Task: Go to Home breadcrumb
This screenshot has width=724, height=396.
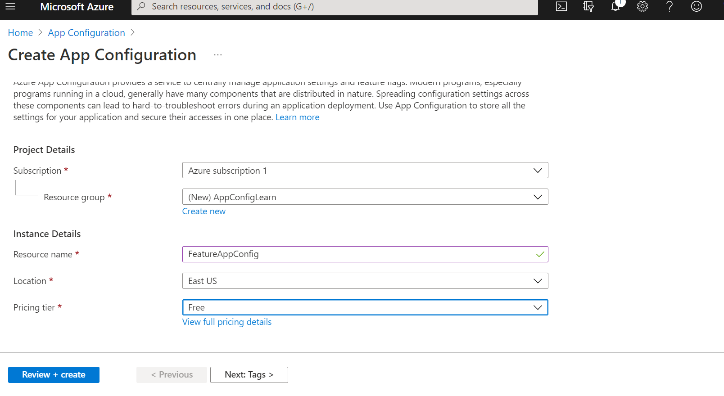Action: click(20, 33)
